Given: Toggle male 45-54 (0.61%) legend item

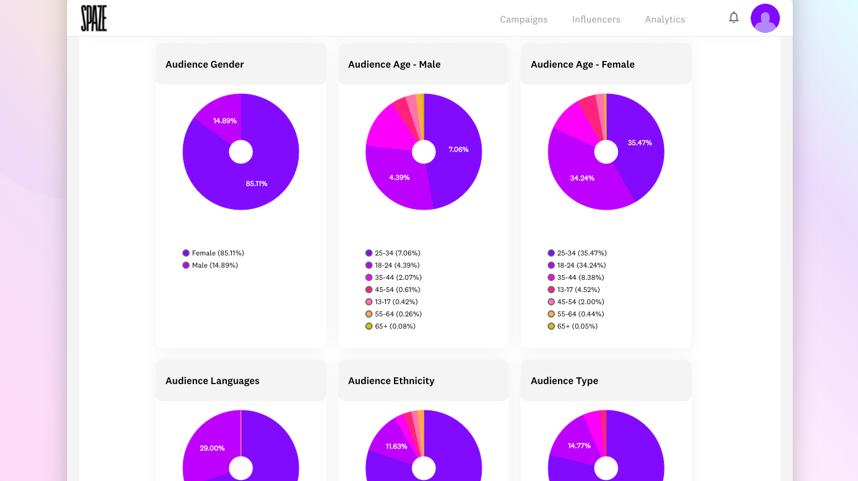Looking at the screenshot, I should 393,290.
